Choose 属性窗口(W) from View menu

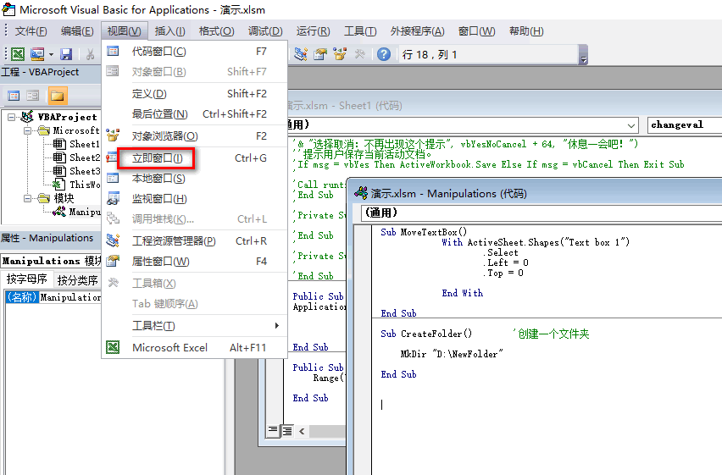click(194, 262)
